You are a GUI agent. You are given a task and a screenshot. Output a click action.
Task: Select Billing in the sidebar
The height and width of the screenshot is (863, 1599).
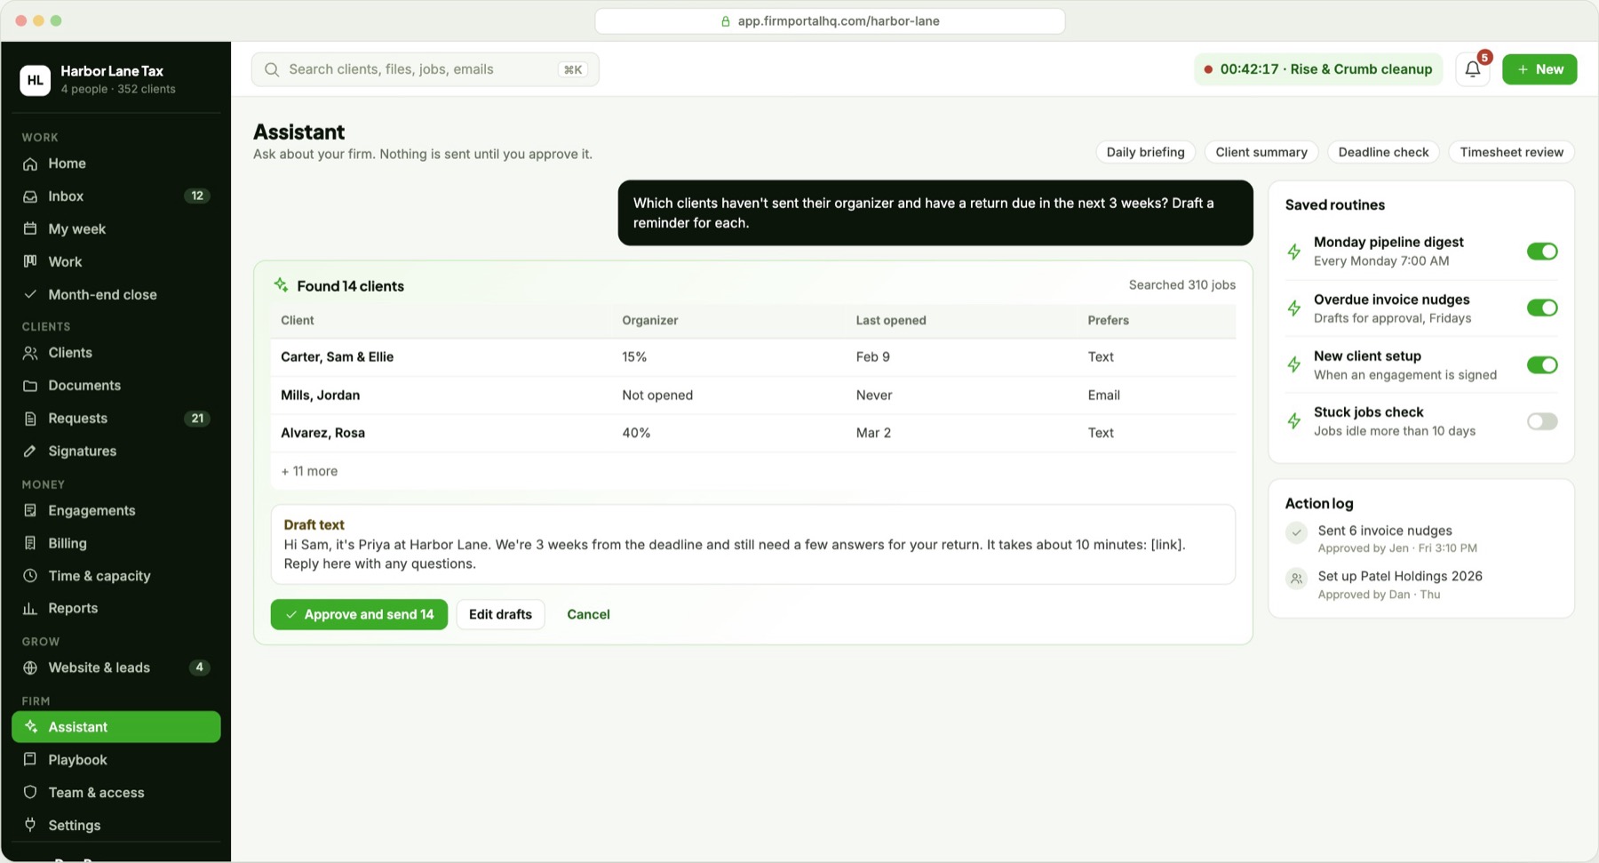(x=116, y=544)
